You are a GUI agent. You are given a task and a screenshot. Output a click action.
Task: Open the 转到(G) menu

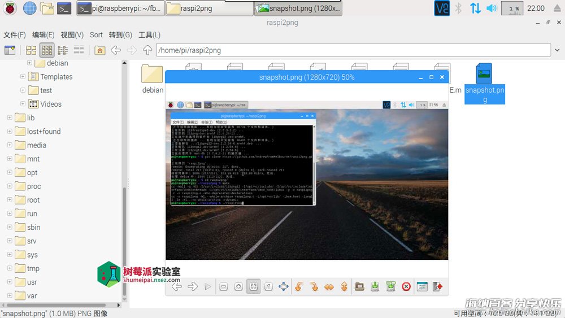(x=120, y=35)
